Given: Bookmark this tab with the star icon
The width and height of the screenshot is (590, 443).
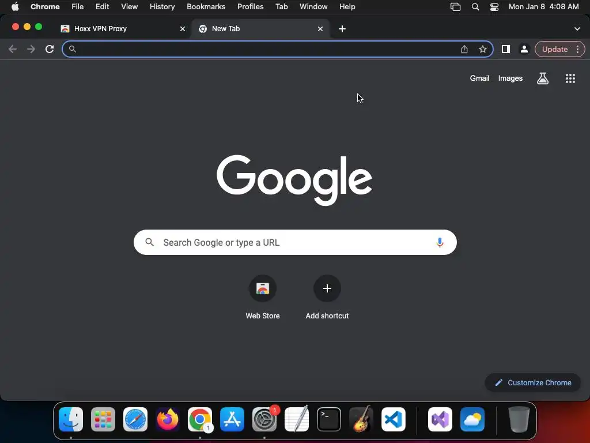Looking at the screenshot, I should point(483,49).
